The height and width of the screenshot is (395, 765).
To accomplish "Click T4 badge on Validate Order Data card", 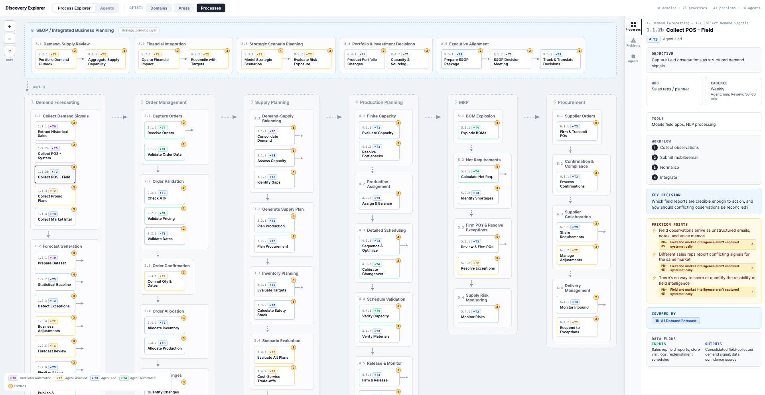I will pyautogui.click(x=162, y=149).
